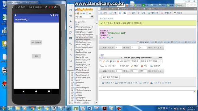Select department table in sidebar
Screen dimensions: 198x111
(81, 22)
